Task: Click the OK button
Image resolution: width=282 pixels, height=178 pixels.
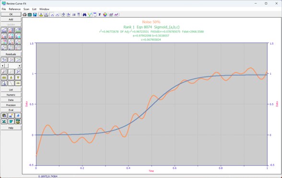Action: coord(11,14)
